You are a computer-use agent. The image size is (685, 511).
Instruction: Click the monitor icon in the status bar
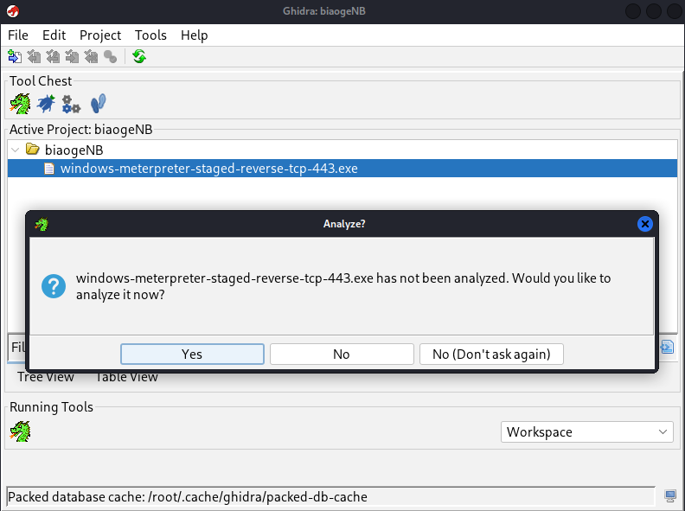(669, 495)
